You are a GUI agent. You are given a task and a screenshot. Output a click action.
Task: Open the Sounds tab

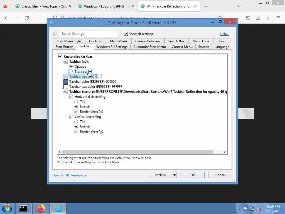pos(203,47)
